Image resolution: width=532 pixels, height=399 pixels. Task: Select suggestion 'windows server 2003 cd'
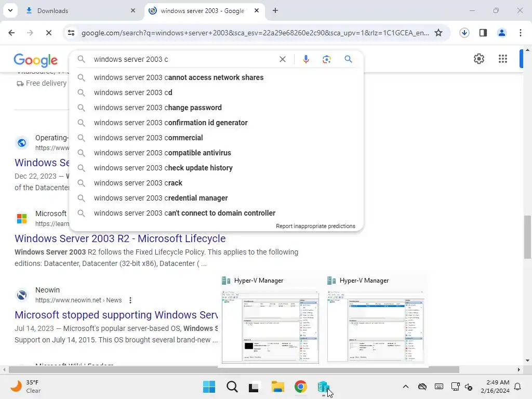(216, 92)
